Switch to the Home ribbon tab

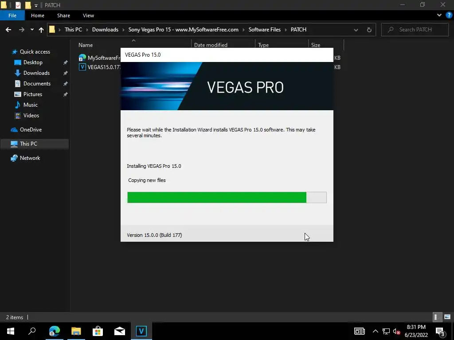(x=38, y=15)
